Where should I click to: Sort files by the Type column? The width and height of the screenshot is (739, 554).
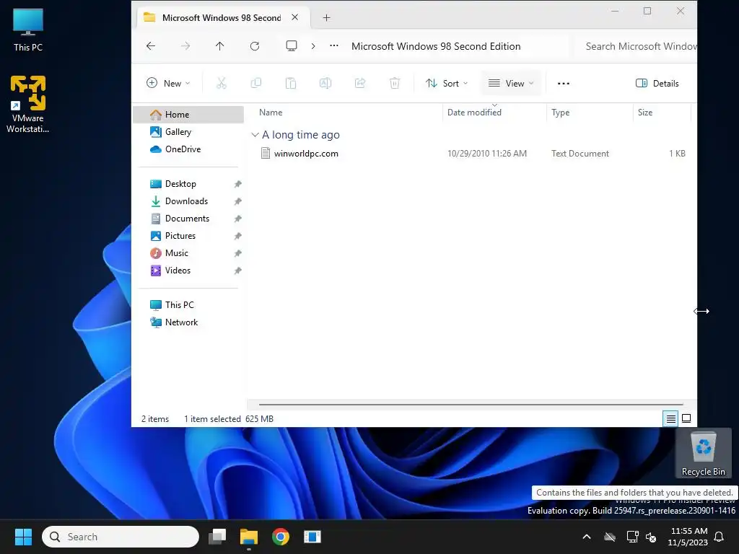(590, 113)
